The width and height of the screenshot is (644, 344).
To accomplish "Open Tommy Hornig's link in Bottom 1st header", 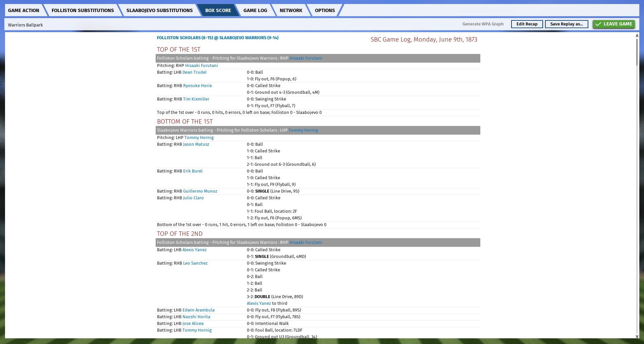I will (x=303, y=130).
